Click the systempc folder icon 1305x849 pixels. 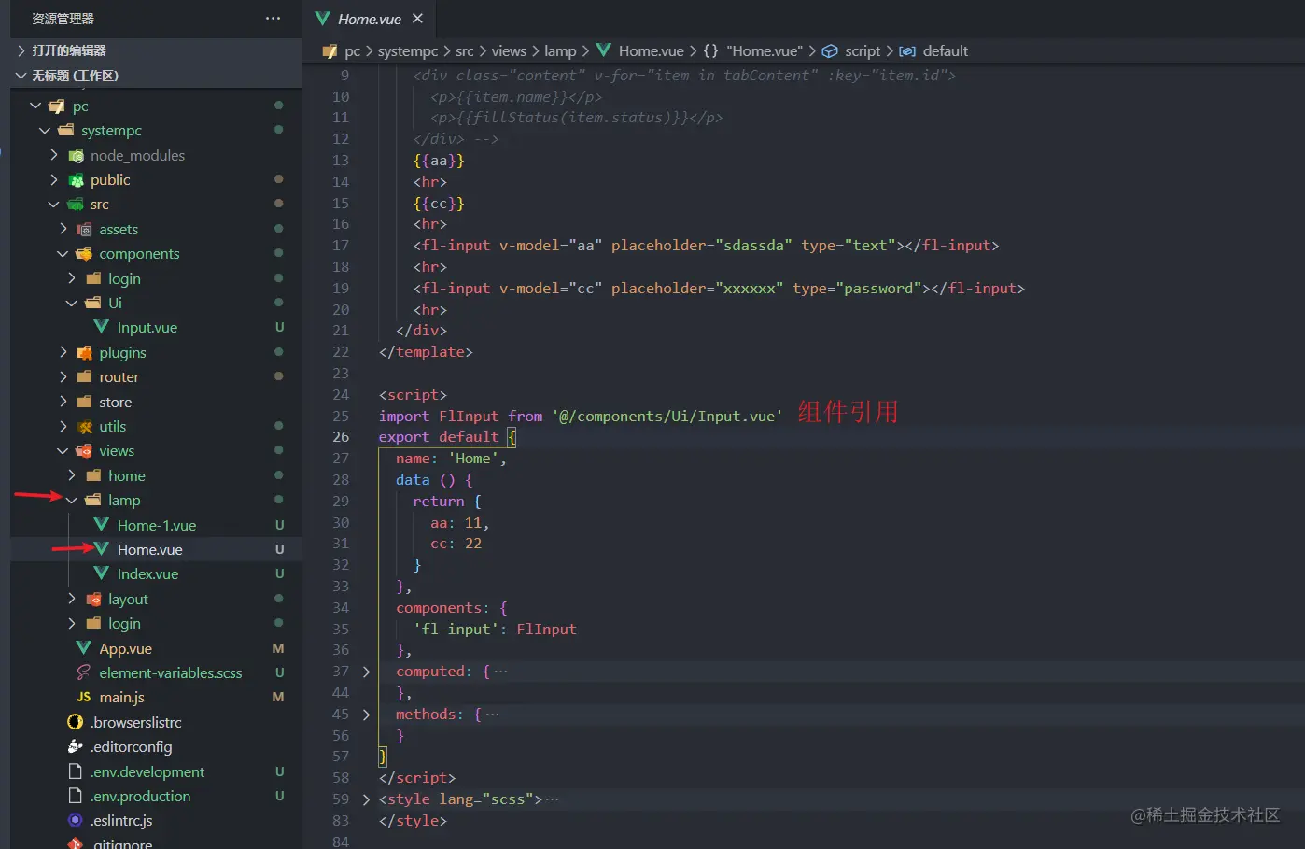pos(65,131)
